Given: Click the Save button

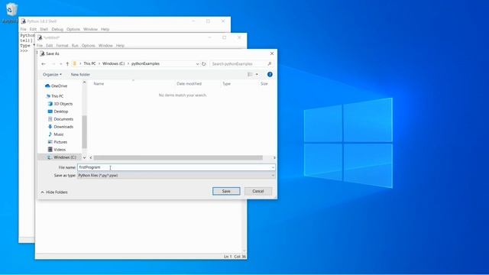Looking at the screenshot, I should (x=226, y=191).
